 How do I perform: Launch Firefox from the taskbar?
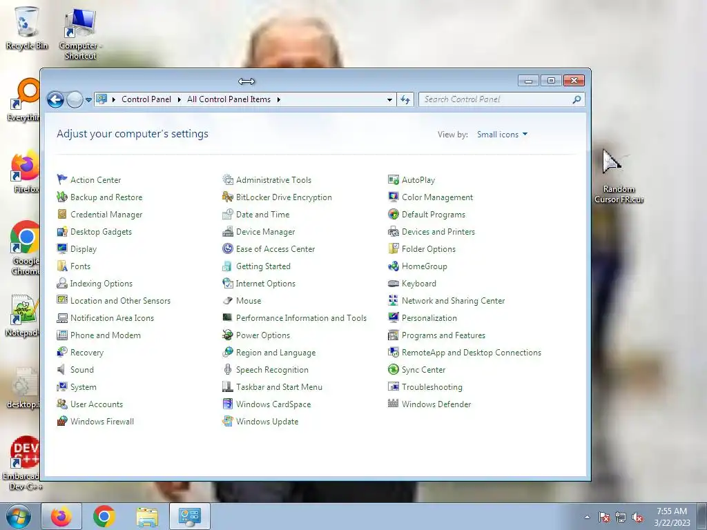click(61, 516)
